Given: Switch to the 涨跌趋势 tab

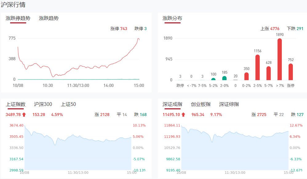Looking at the screenshot, I should 49,18.
